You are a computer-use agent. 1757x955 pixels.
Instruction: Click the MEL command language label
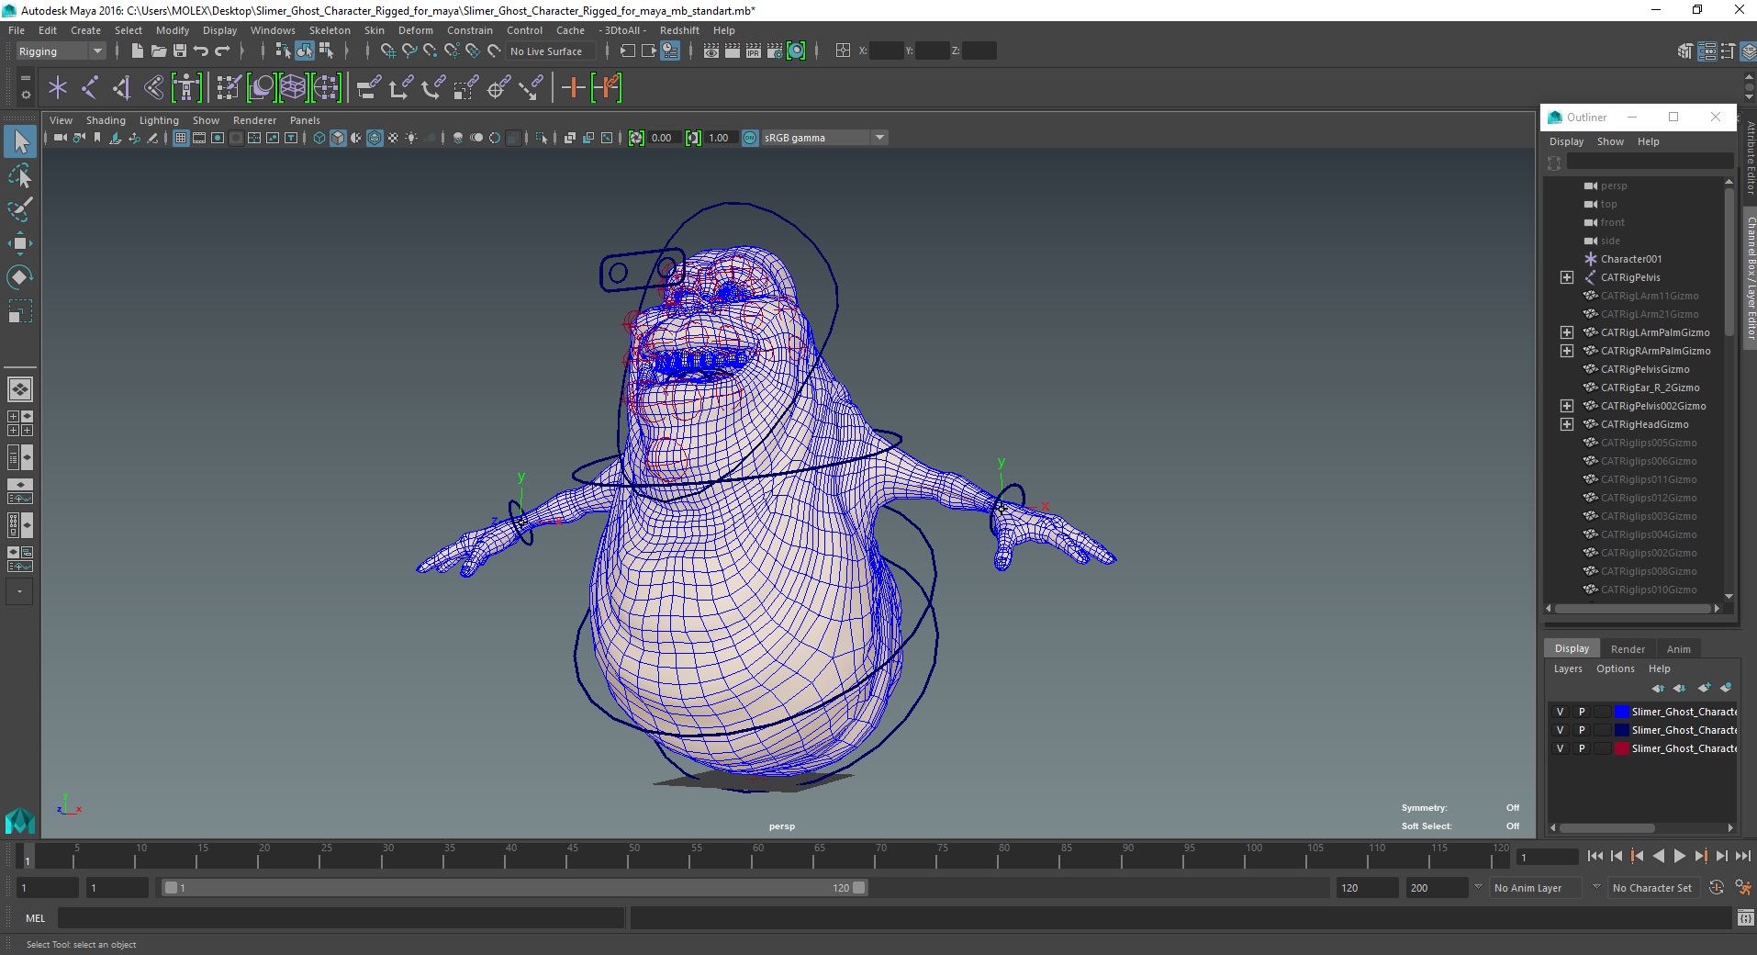pos(35,918)
